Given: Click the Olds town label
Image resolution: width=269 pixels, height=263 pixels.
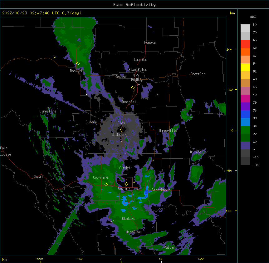Looking at the screenshot, I should coord(121,123).
